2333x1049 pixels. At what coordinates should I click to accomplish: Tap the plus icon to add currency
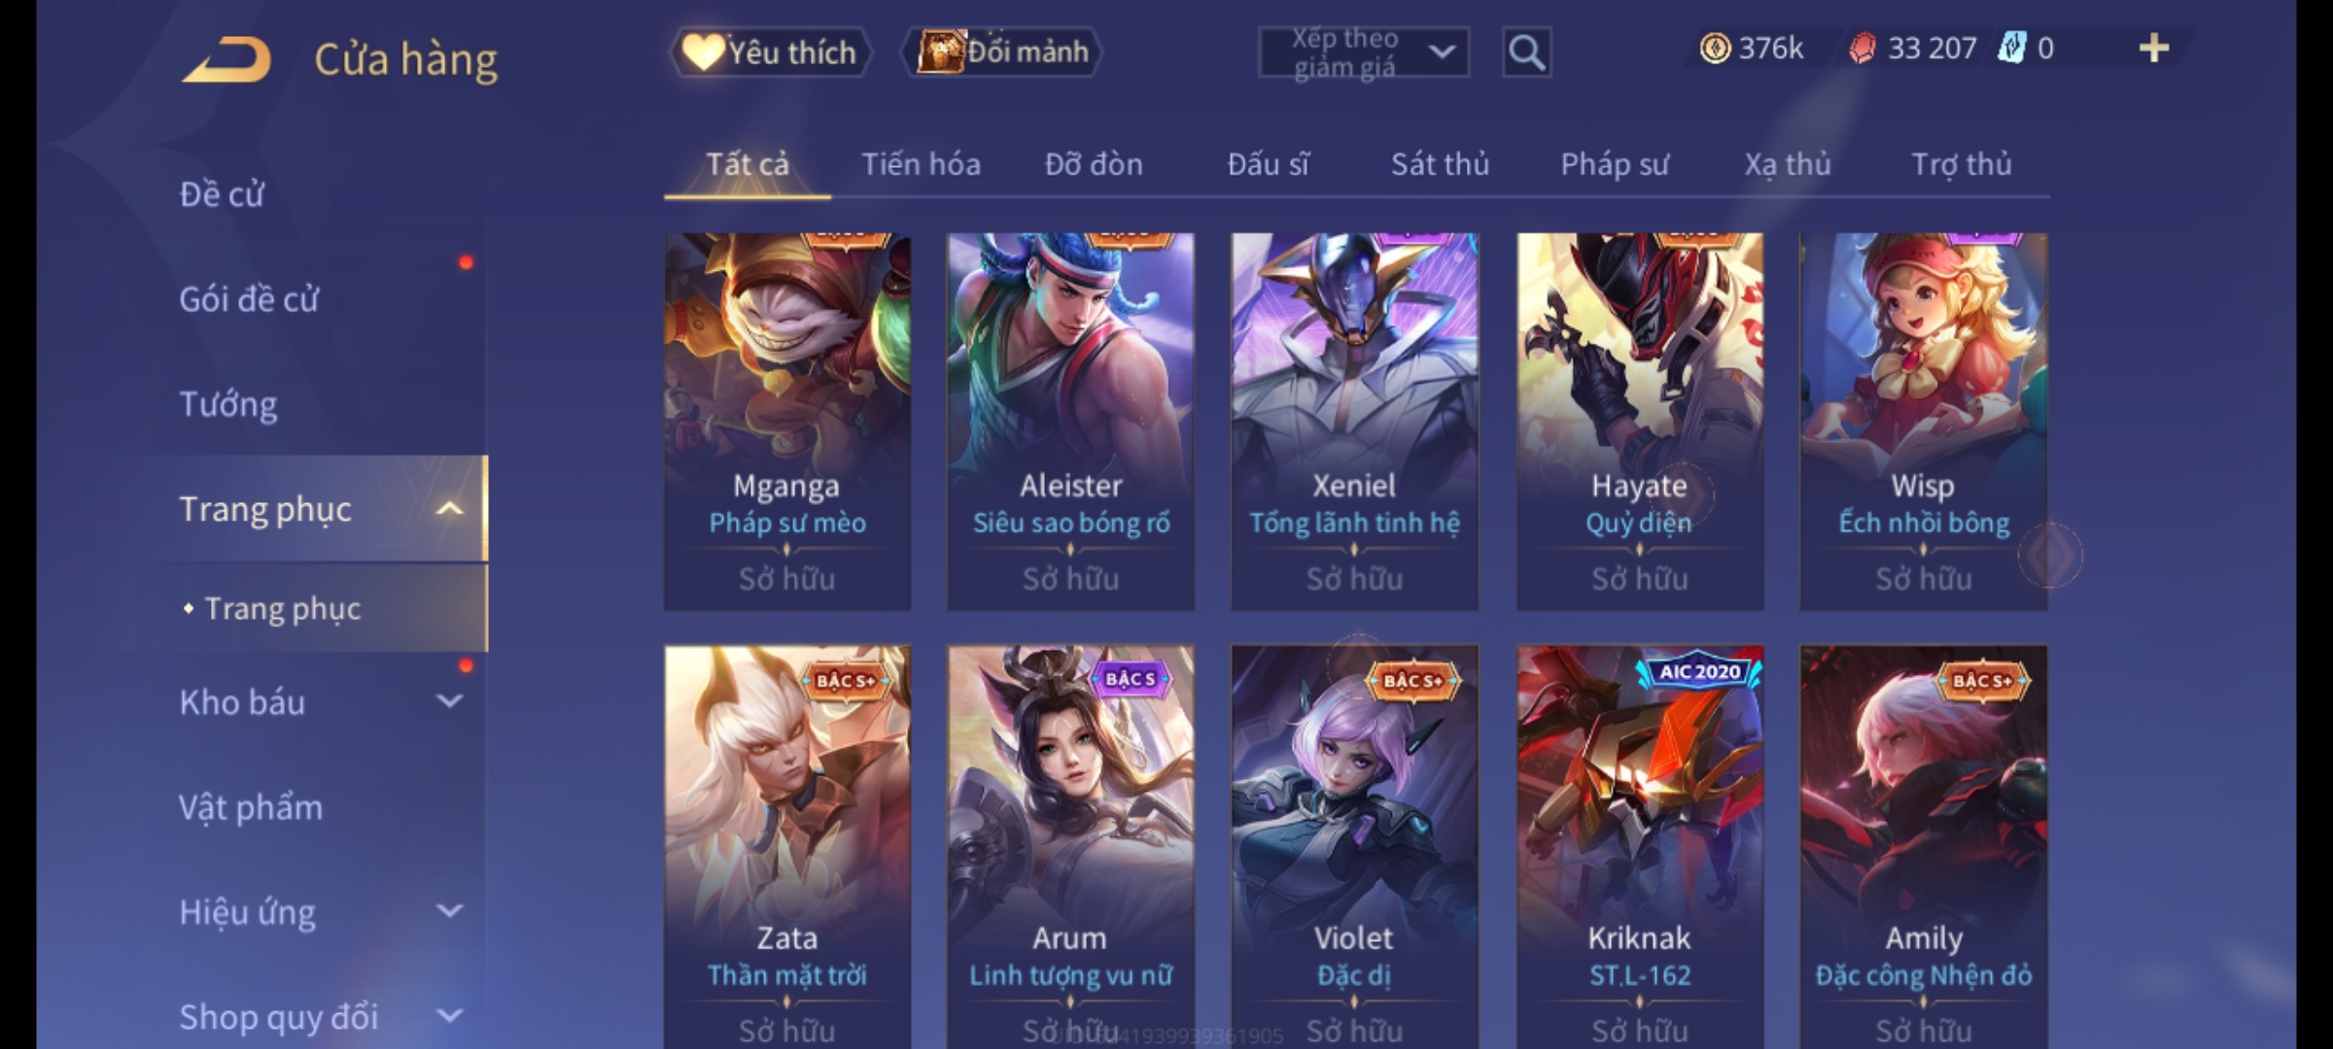click(2154, 49)
